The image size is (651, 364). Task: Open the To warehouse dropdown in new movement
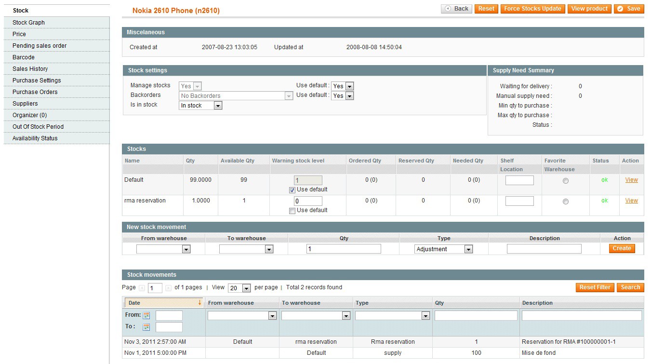246,249
